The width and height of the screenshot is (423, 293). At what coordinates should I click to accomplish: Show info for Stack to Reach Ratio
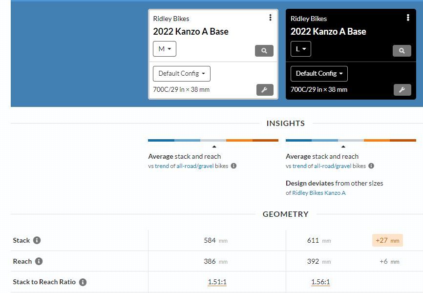83,282
